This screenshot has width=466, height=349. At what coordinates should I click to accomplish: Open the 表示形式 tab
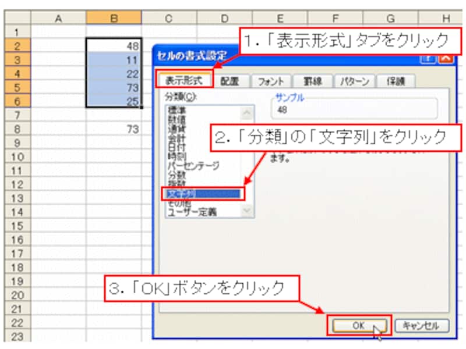(184, 80)
